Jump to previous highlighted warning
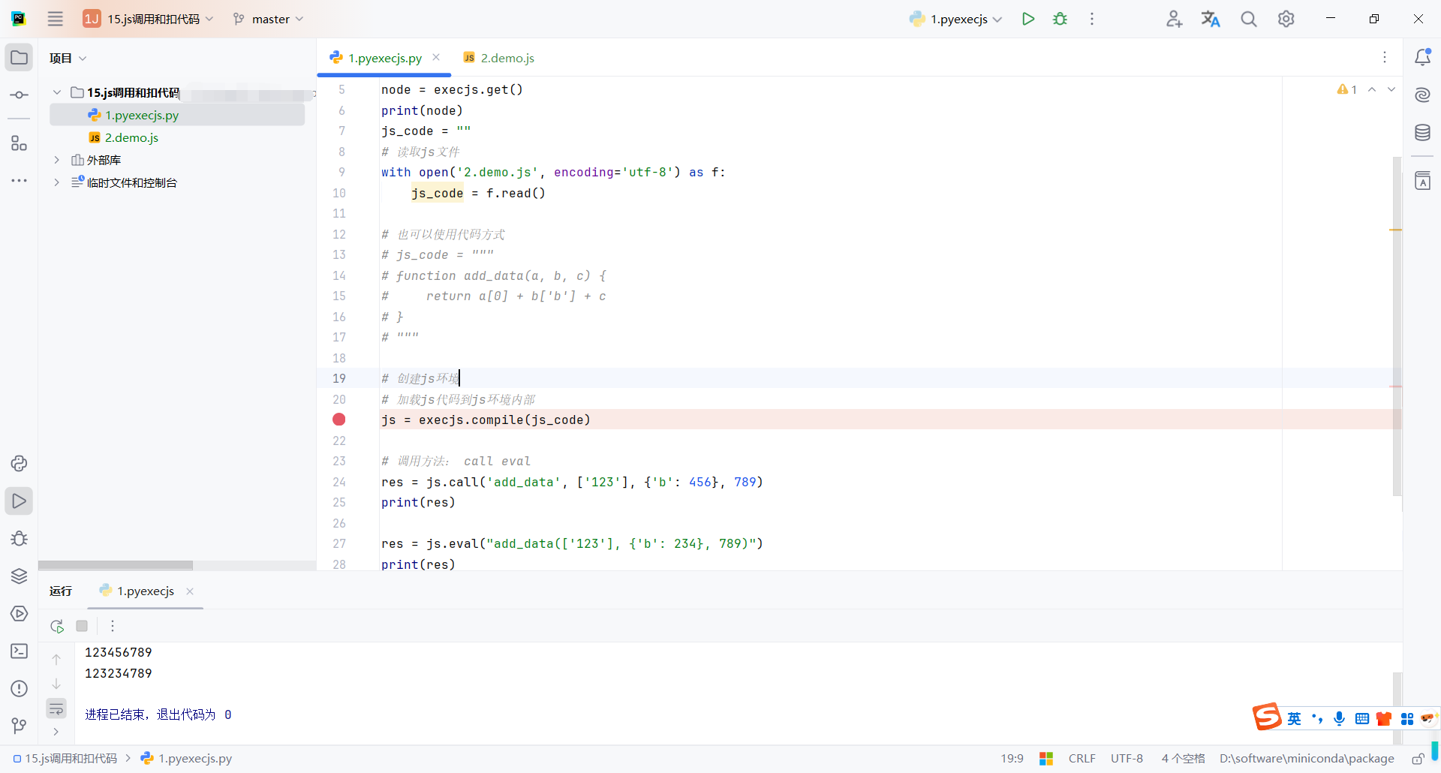 (1372, 89)
